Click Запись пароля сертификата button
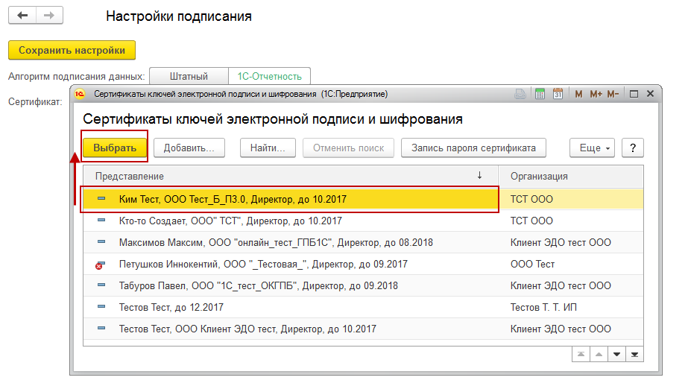Image resolution: width=688 pixels, height=386 pixels. pyautogui.click(x=473, y=148)
